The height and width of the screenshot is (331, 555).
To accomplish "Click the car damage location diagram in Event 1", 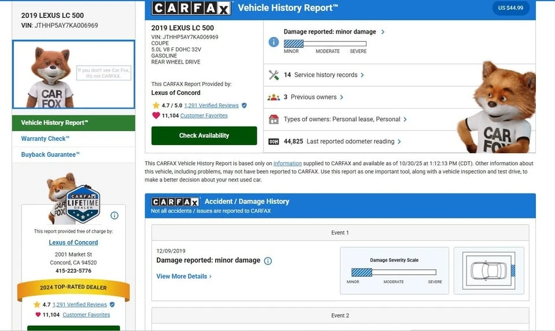I will pos(489,270).
